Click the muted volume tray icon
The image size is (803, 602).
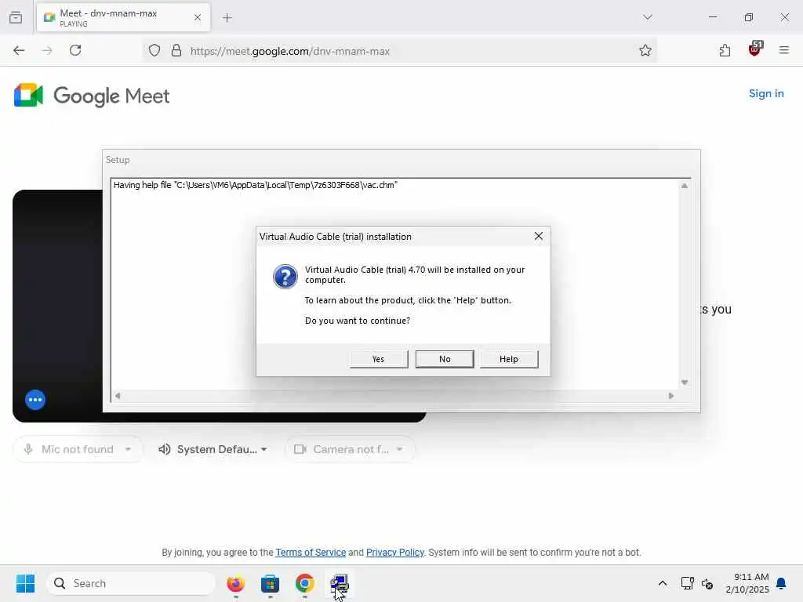[x=708, y=583]
